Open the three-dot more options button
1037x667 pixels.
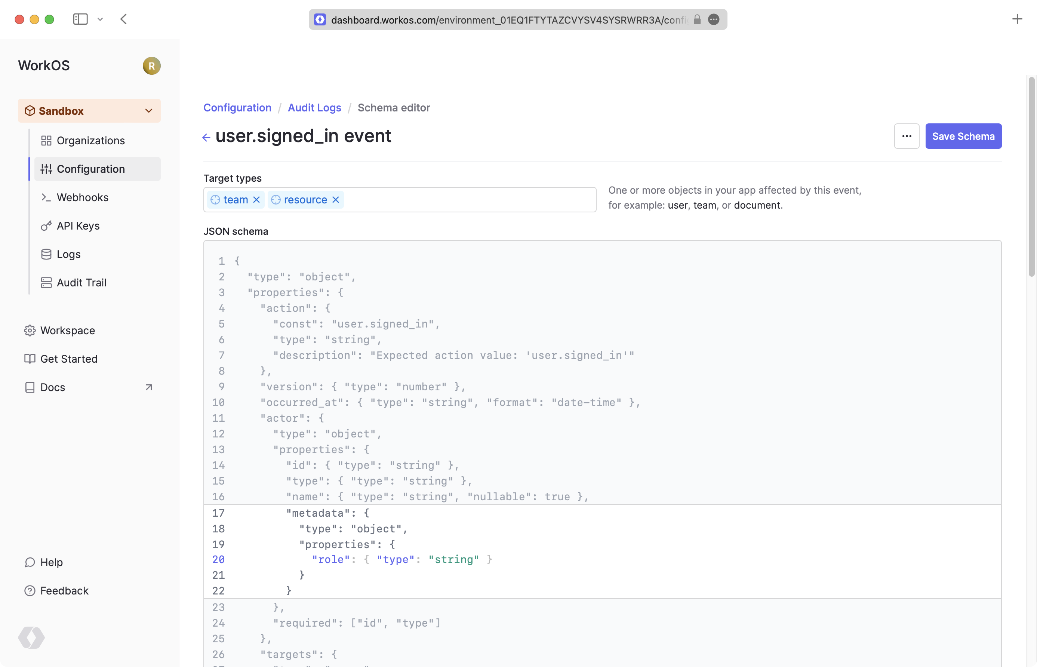[x=906, y=136]
